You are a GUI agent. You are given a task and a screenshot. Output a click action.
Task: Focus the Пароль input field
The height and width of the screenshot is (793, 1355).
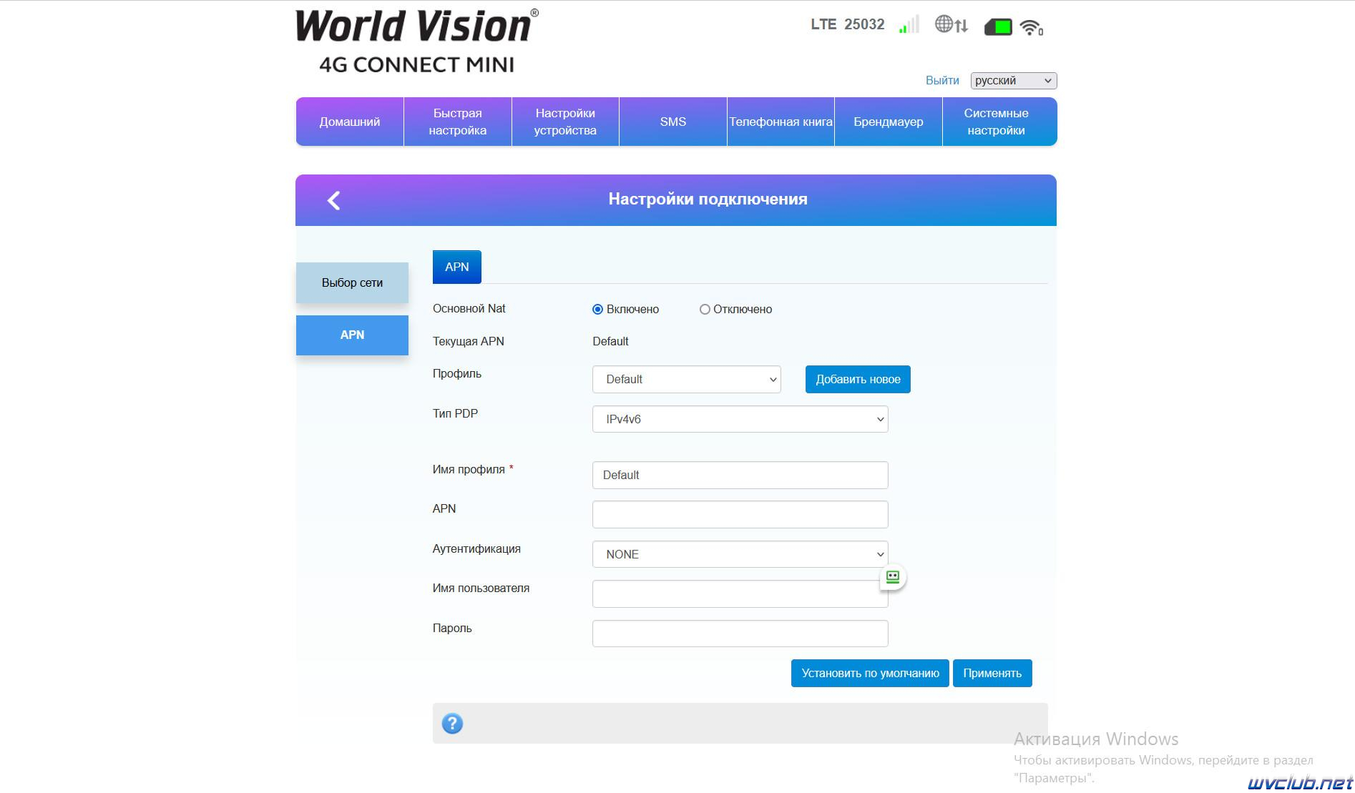(x=740, y=634)
